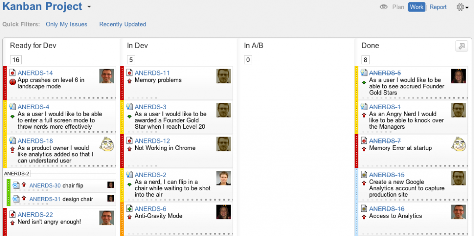
Task: Click the new feature icon on ANERDS-6
Action: click(130, 209)
